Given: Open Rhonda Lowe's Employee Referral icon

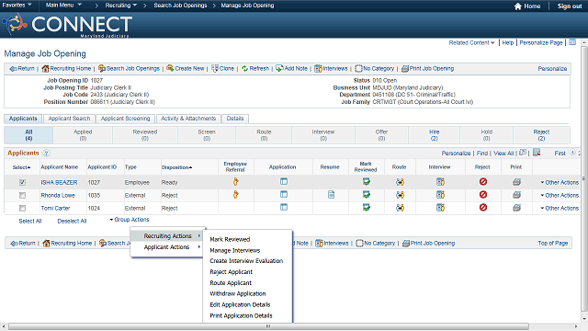Looking at the screenshot, I should (235, 195).
